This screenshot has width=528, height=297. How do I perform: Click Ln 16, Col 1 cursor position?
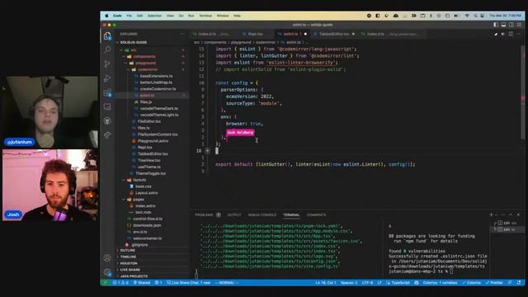(x=326, y=282)
